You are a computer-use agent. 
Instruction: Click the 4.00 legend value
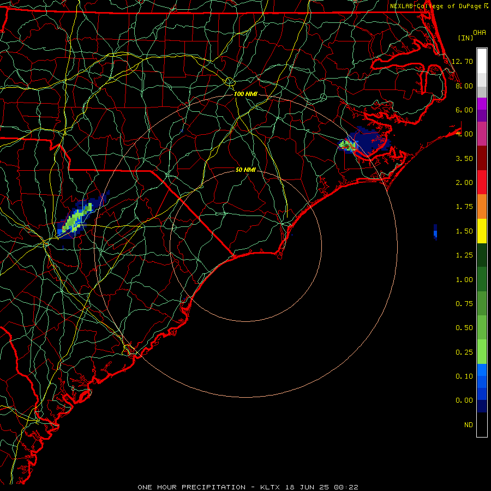click(464, 134)
